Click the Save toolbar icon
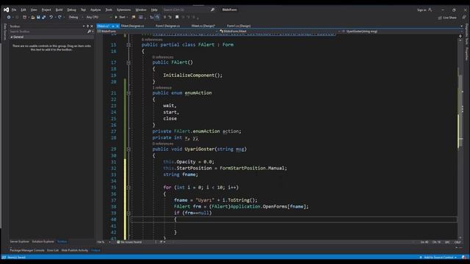470x264 pixels. tap(38, 18)
